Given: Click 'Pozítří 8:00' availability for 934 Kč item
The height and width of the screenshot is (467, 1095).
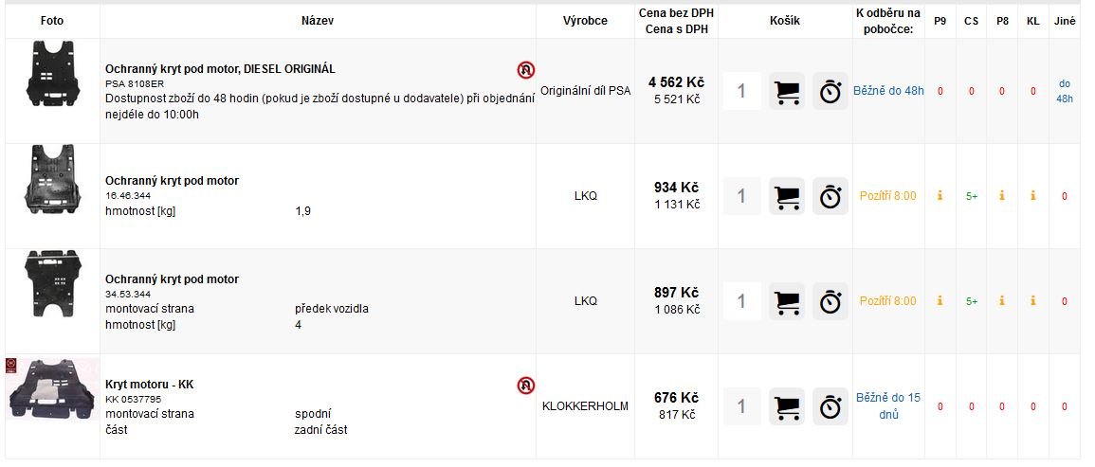Looking at the screenshot, I should point(887,196).
